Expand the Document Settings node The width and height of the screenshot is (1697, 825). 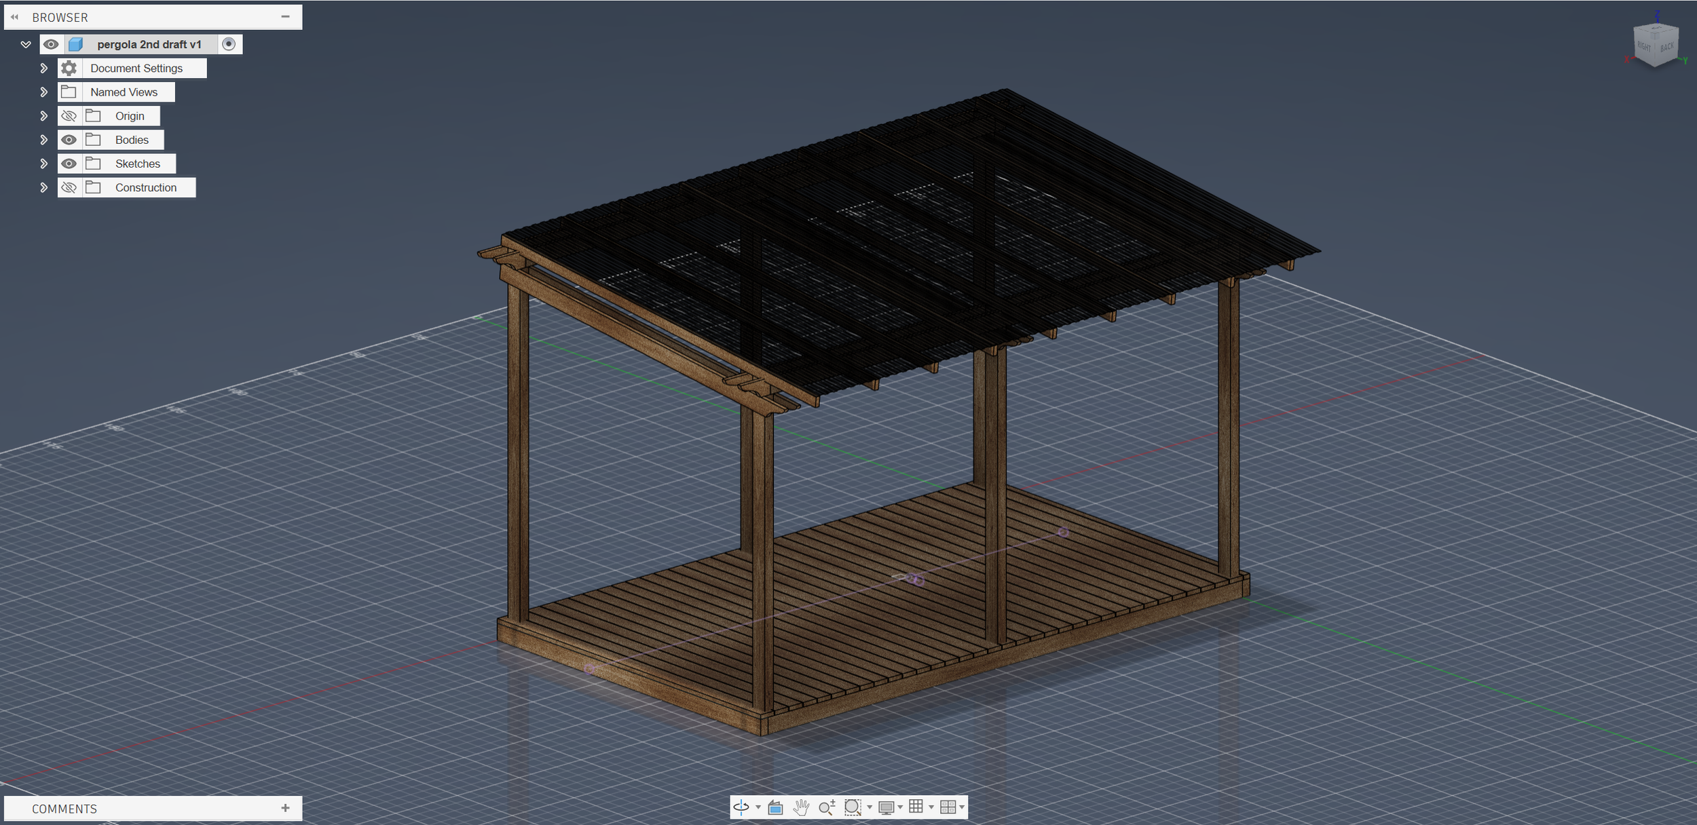pyautogui.click(x=43, y=69)
